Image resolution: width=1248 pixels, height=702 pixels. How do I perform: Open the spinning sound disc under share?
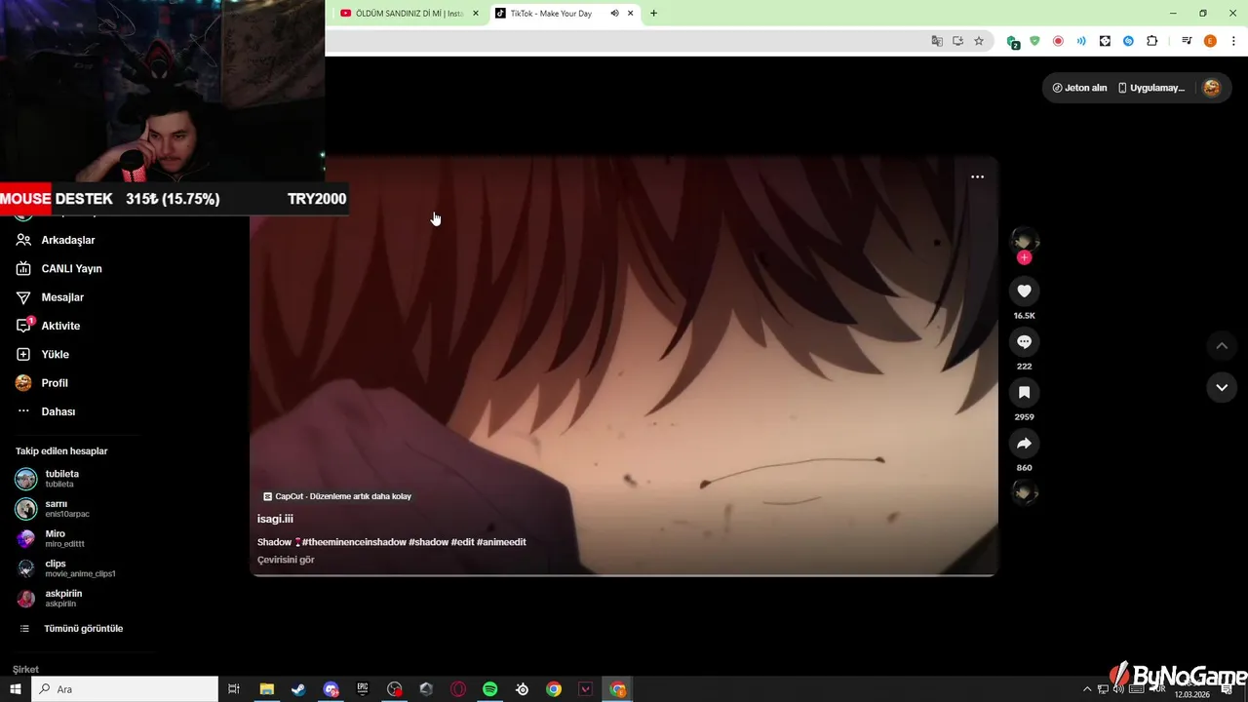click(x=1024, y=492)
